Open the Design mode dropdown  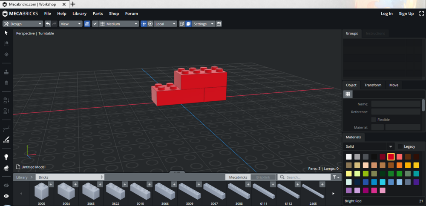[x=23, y=24]
